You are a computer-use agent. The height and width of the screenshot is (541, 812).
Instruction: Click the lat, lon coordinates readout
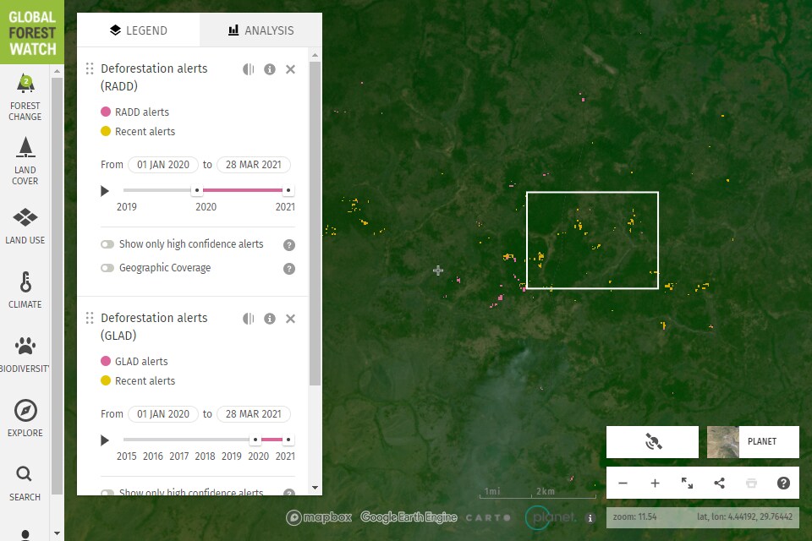(x=744, y=516)
